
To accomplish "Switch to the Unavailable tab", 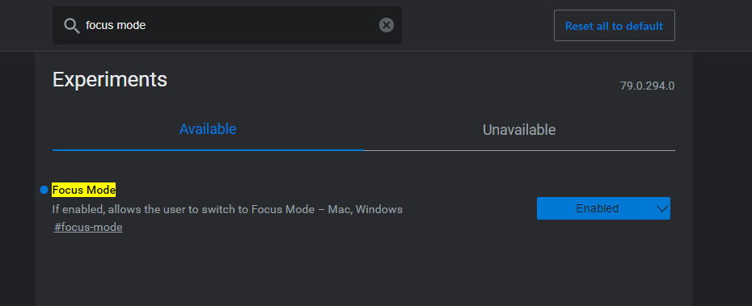I will tap(519, 130).
